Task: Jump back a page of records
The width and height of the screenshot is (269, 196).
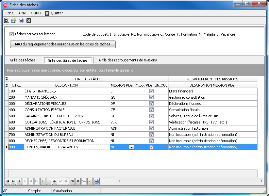Action: coord(13,181)
